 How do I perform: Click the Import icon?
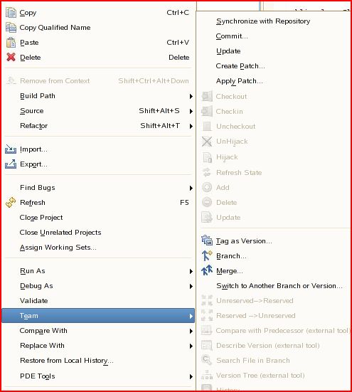point(11,149)
